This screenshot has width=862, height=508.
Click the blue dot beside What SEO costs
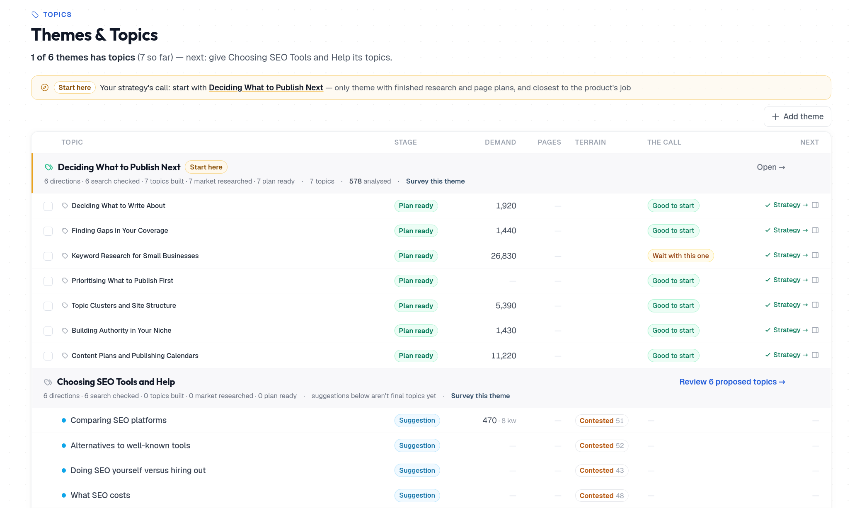(64, 495)
